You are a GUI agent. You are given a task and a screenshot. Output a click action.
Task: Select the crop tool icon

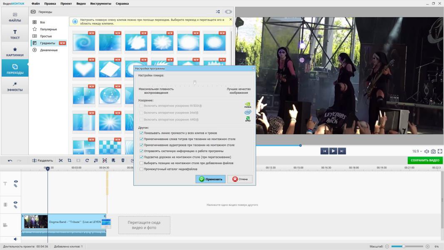click(x=70, y=160)
